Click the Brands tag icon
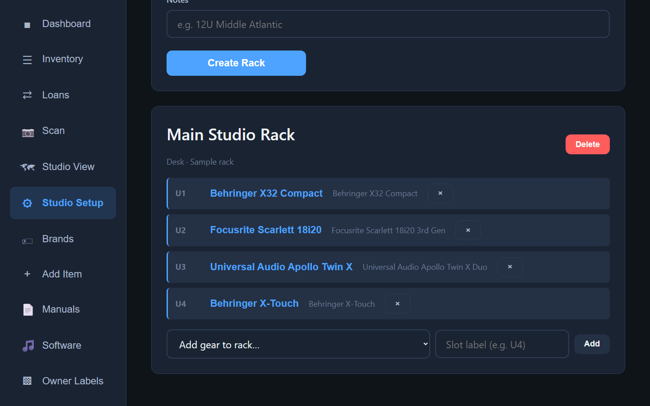 point(27,241)
